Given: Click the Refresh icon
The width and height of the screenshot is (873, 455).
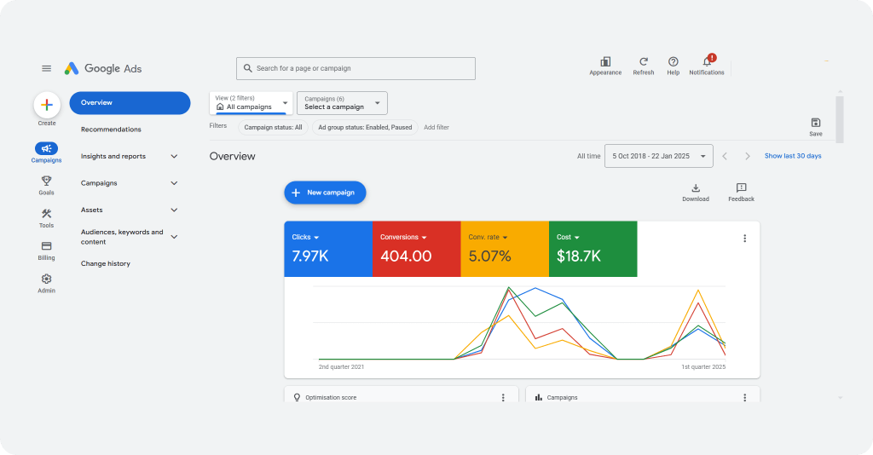Looking at the screenshot, I should 644,62.
